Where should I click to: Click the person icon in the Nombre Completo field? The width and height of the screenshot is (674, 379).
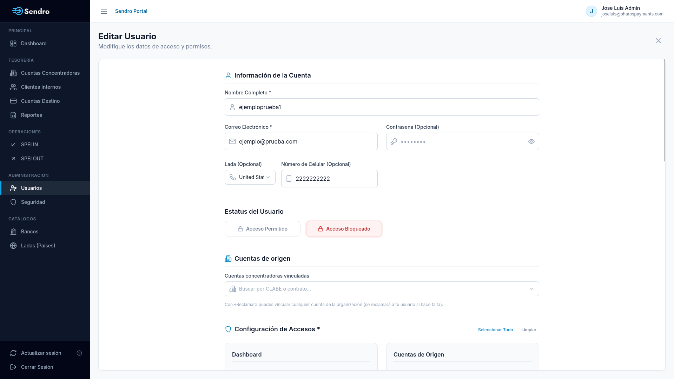(232, 107)
